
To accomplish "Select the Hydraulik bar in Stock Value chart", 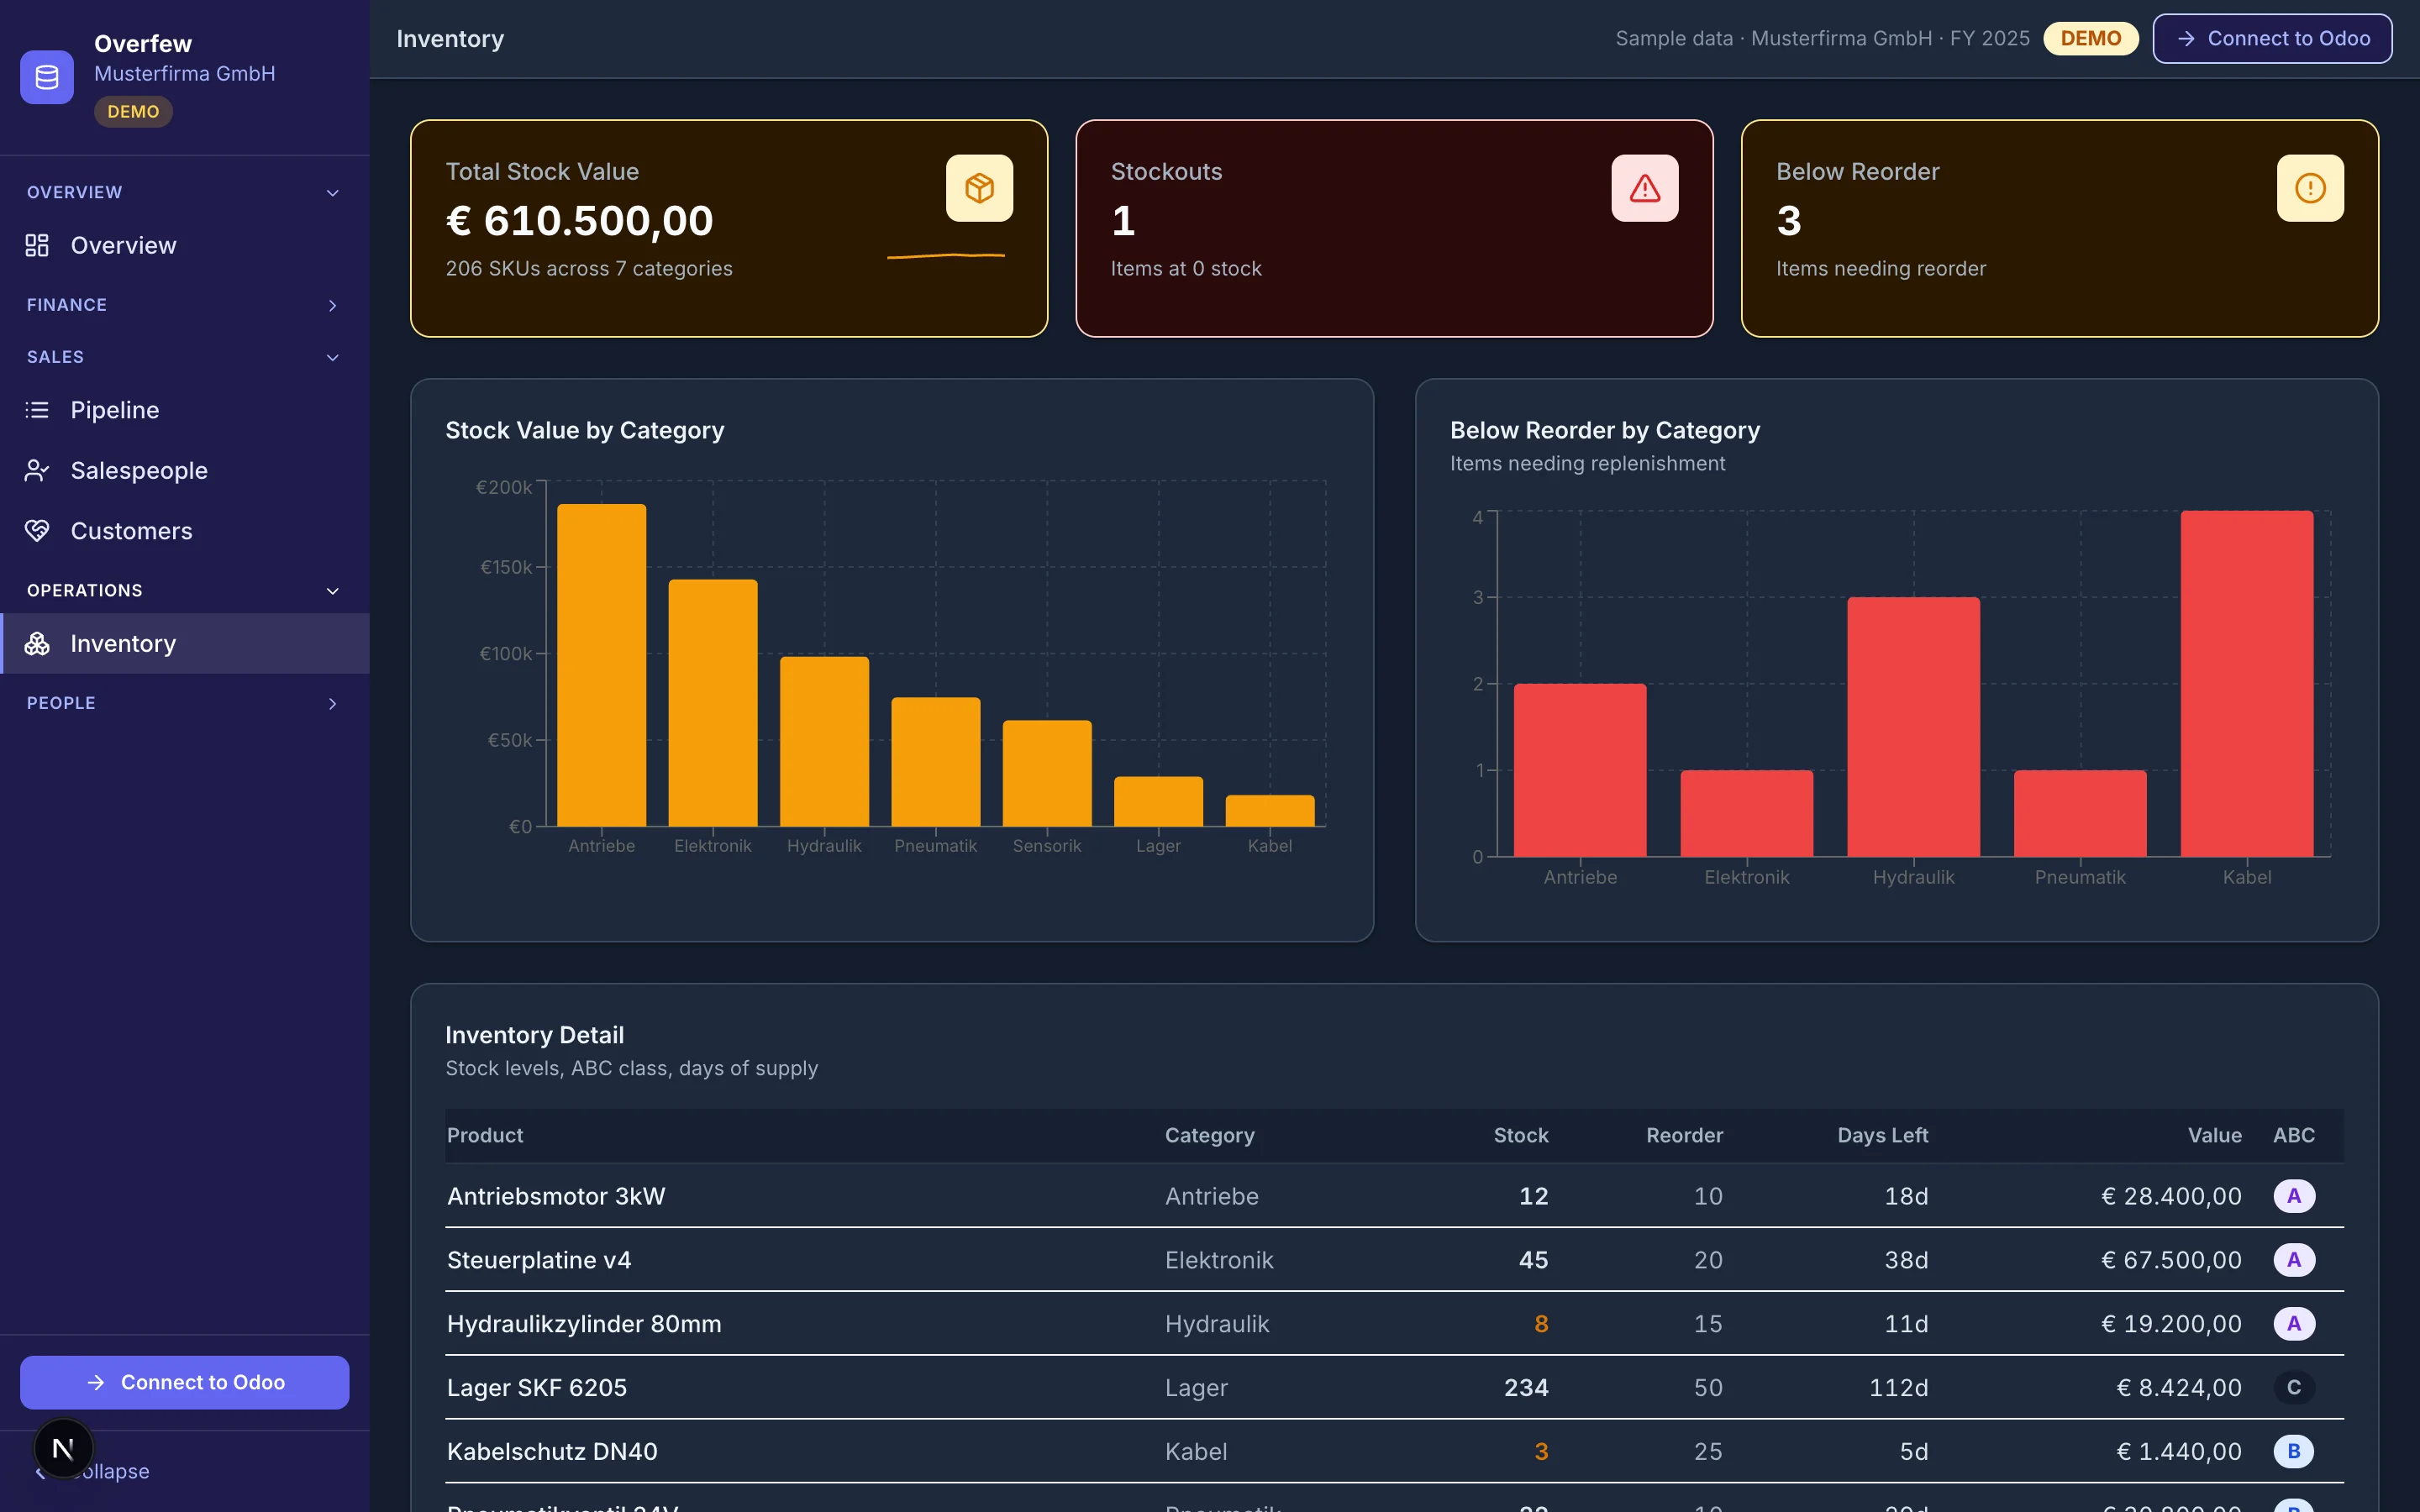I will 824,741.
